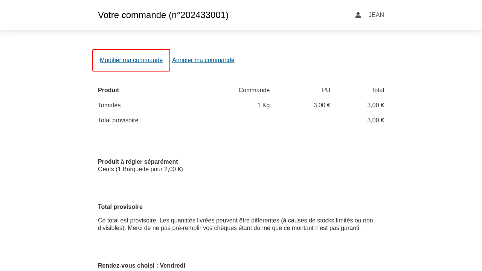The height and width of the screenshot is (271, 482).
Task: Click the Tomates unit price in PU column
Action: 322,105
